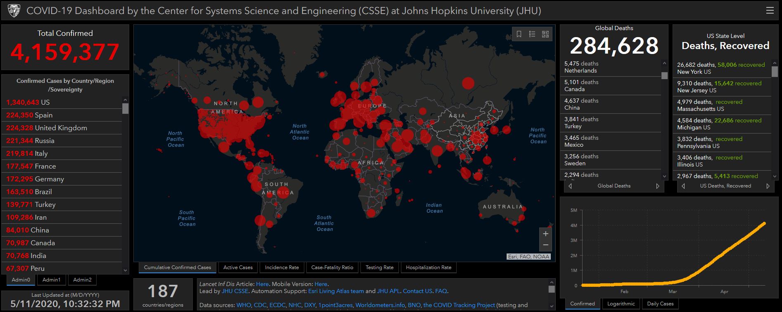The image size is (782, 312).
Task: Switch to Case-Fatality Ratio tab
Action: coord(332,267)
